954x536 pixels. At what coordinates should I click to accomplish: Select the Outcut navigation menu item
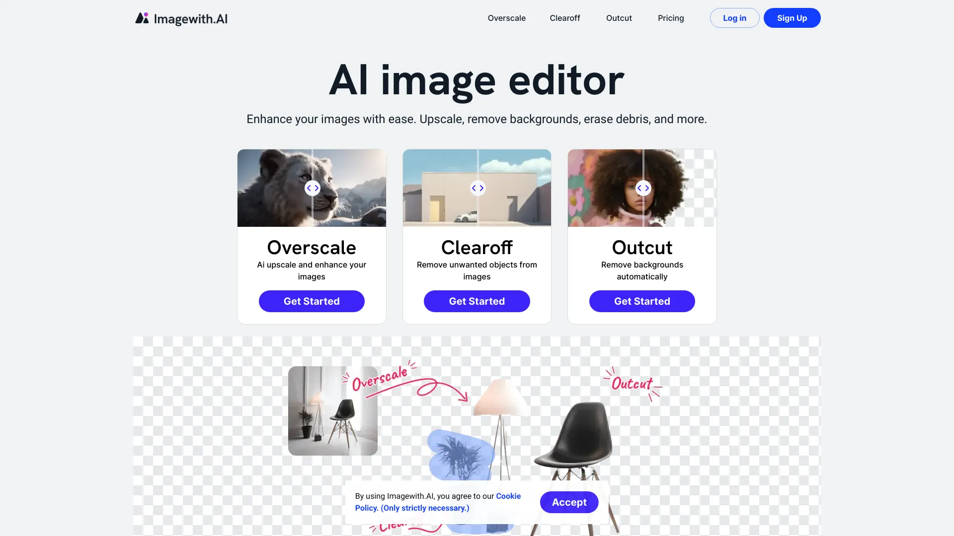(x=619, y=18)
